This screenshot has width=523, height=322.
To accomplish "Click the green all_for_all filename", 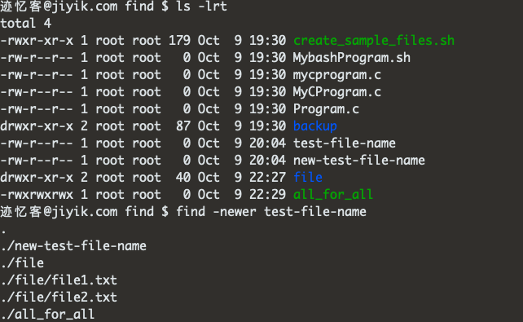I will [333, 195].
